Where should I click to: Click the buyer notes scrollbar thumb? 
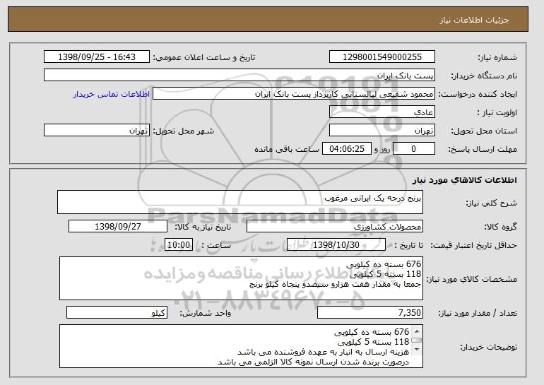click(x=417, y=340)
